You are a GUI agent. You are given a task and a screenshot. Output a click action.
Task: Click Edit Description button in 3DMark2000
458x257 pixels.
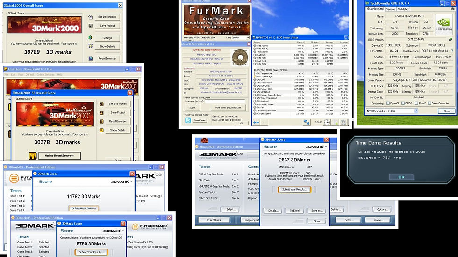(x=107, y=17)
